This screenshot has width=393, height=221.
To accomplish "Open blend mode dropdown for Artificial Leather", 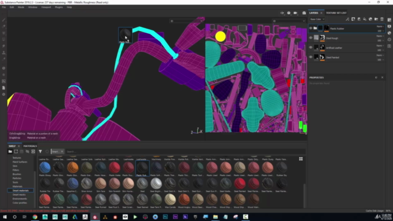I will [380, 45].
